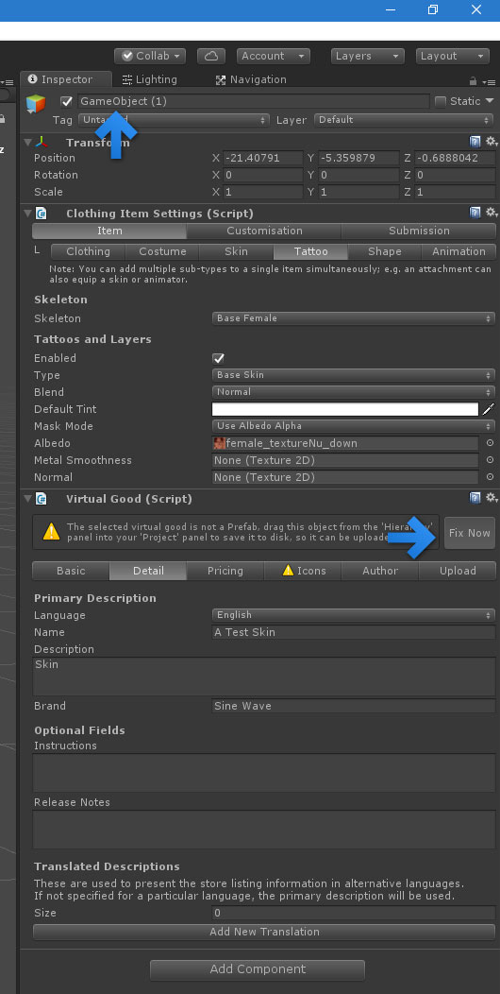500x994 pixels.
Task: Select the Clothing sub-type tab
Action: click(88, 251)
